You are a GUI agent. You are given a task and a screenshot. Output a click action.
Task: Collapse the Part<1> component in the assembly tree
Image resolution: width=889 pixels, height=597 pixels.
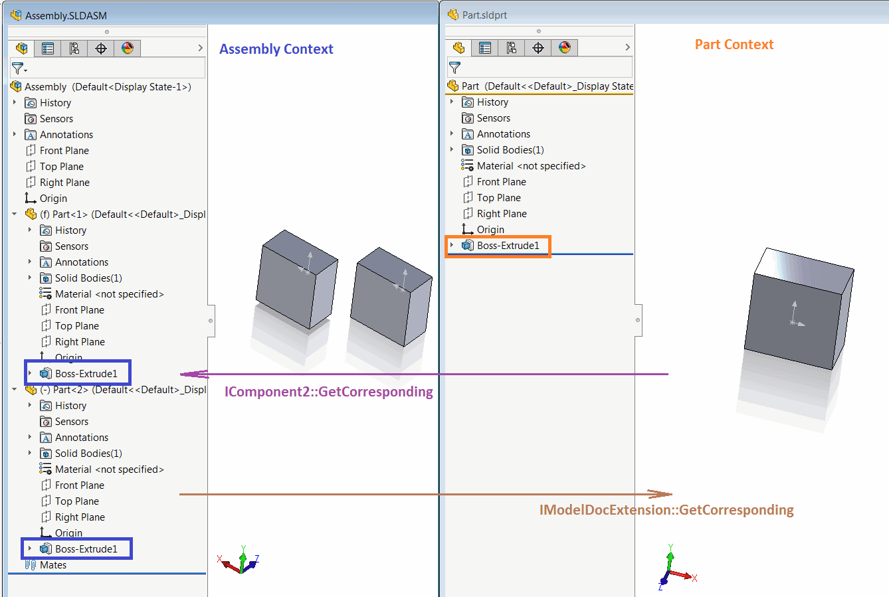[13, 214]
